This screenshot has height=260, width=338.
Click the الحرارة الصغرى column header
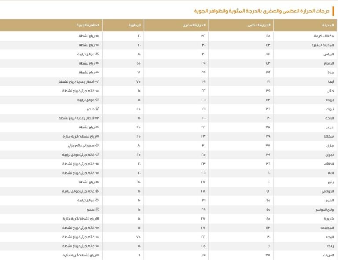point(194,25)
